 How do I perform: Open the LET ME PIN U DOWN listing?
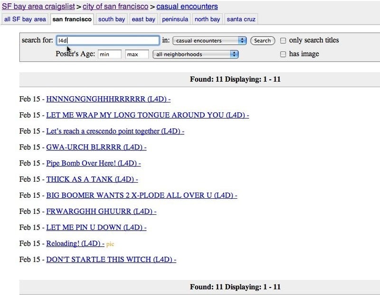96,227
